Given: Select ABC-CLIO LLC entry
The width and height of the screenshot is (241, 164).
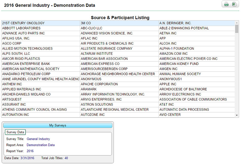Looking at the screenshot, I should coord(119,28).
